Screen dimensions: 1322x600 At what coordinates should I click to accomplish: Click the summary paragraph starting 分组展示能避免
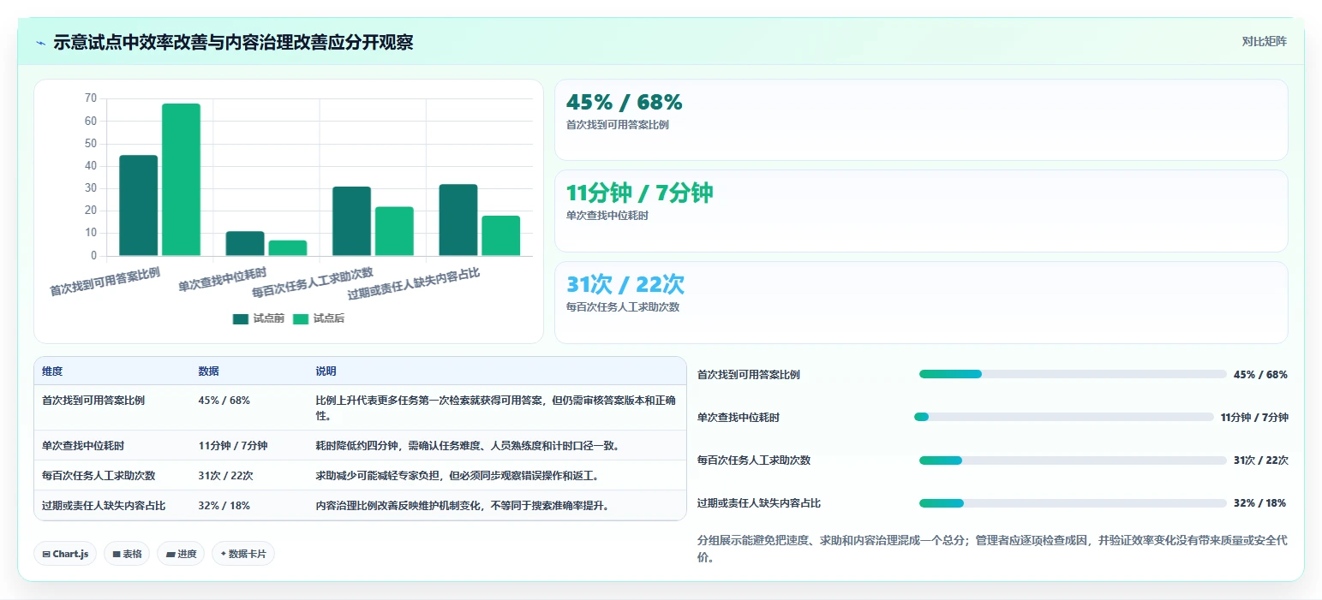point(992,549)
